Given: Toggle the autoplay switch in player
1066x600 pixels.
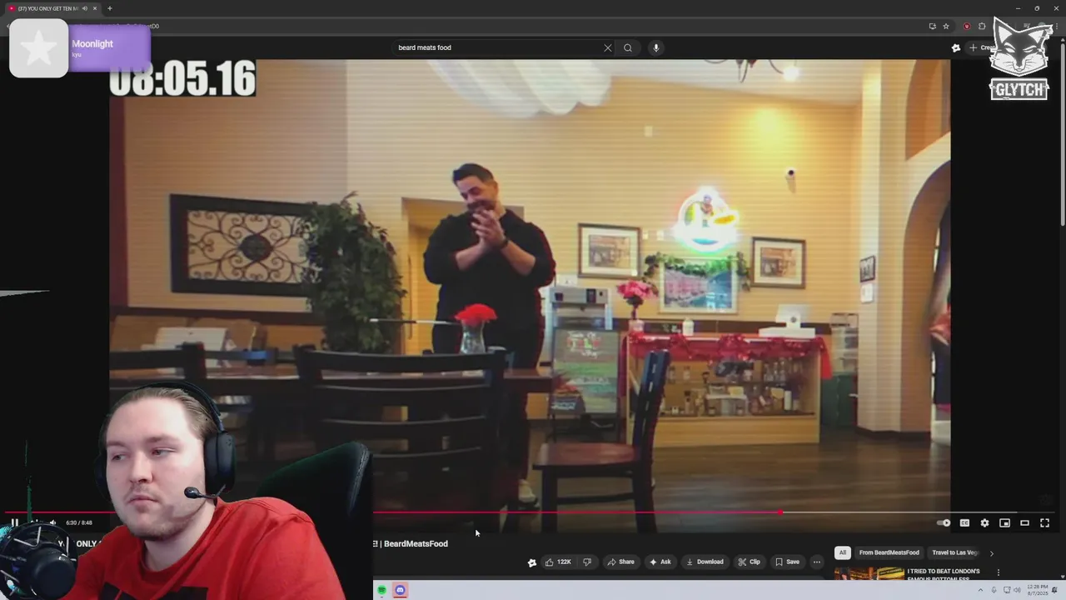Looking at the screenshot, I should [944, 523].
